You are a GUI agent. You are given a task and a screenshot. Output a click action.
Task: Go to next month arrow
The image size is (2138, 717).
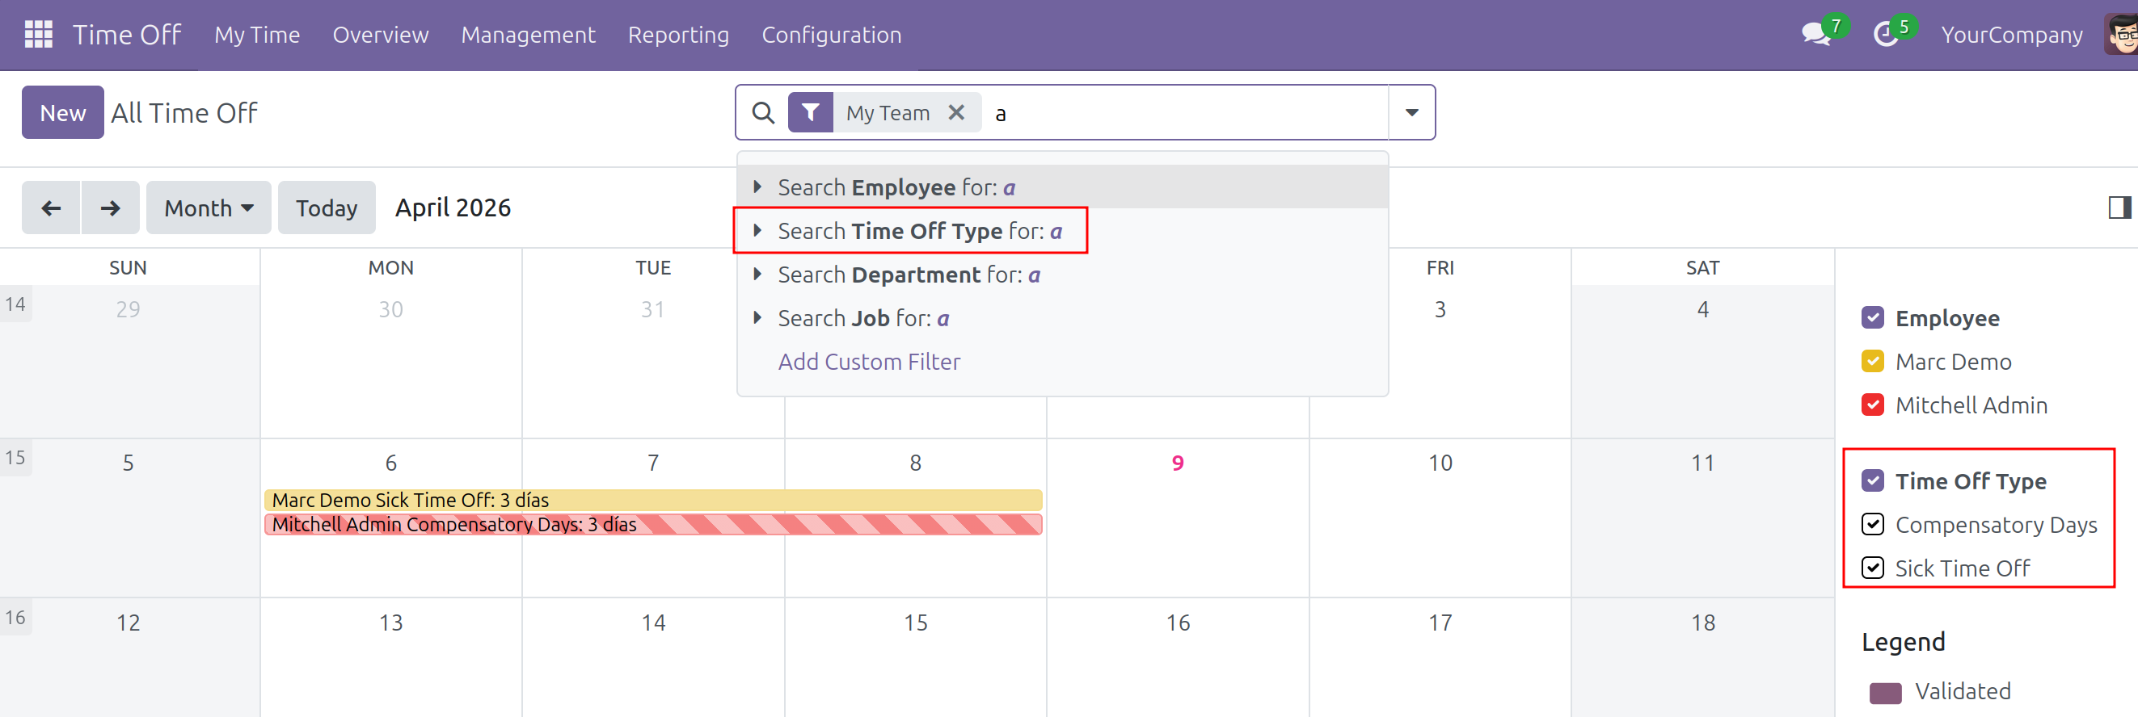pyautogui.click(x=111, y=208)
